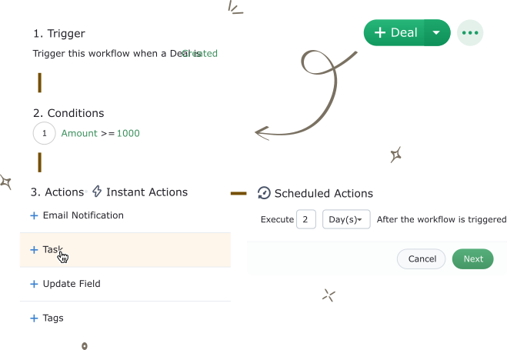Add a Task instant action
This screenshot has width=507, height=350.
(125, 250)
